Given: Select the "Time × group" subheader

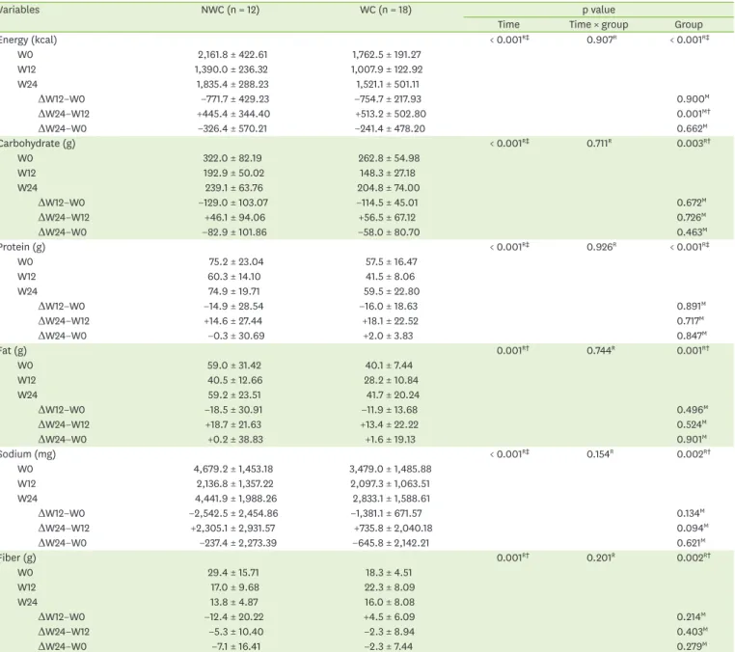Looking at the screenshot, I should [599, 25].
